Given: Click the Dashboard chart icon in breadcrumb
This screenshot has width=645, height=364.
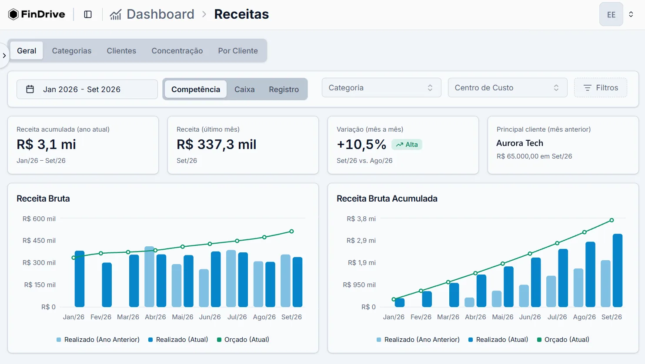Looking at the screenshot, I should point(115,15).
